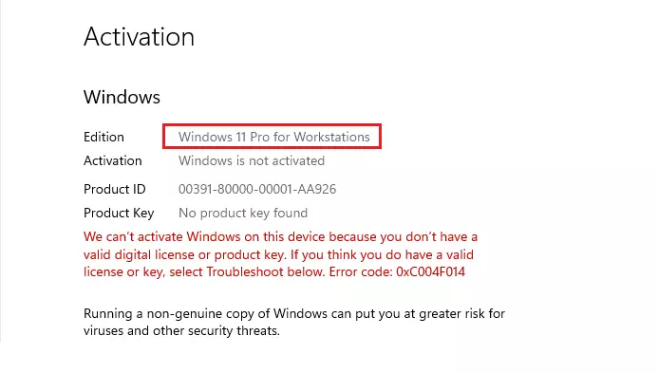Select the product ID number 00391-80000-00001-AA926

[x=257, y=189]
